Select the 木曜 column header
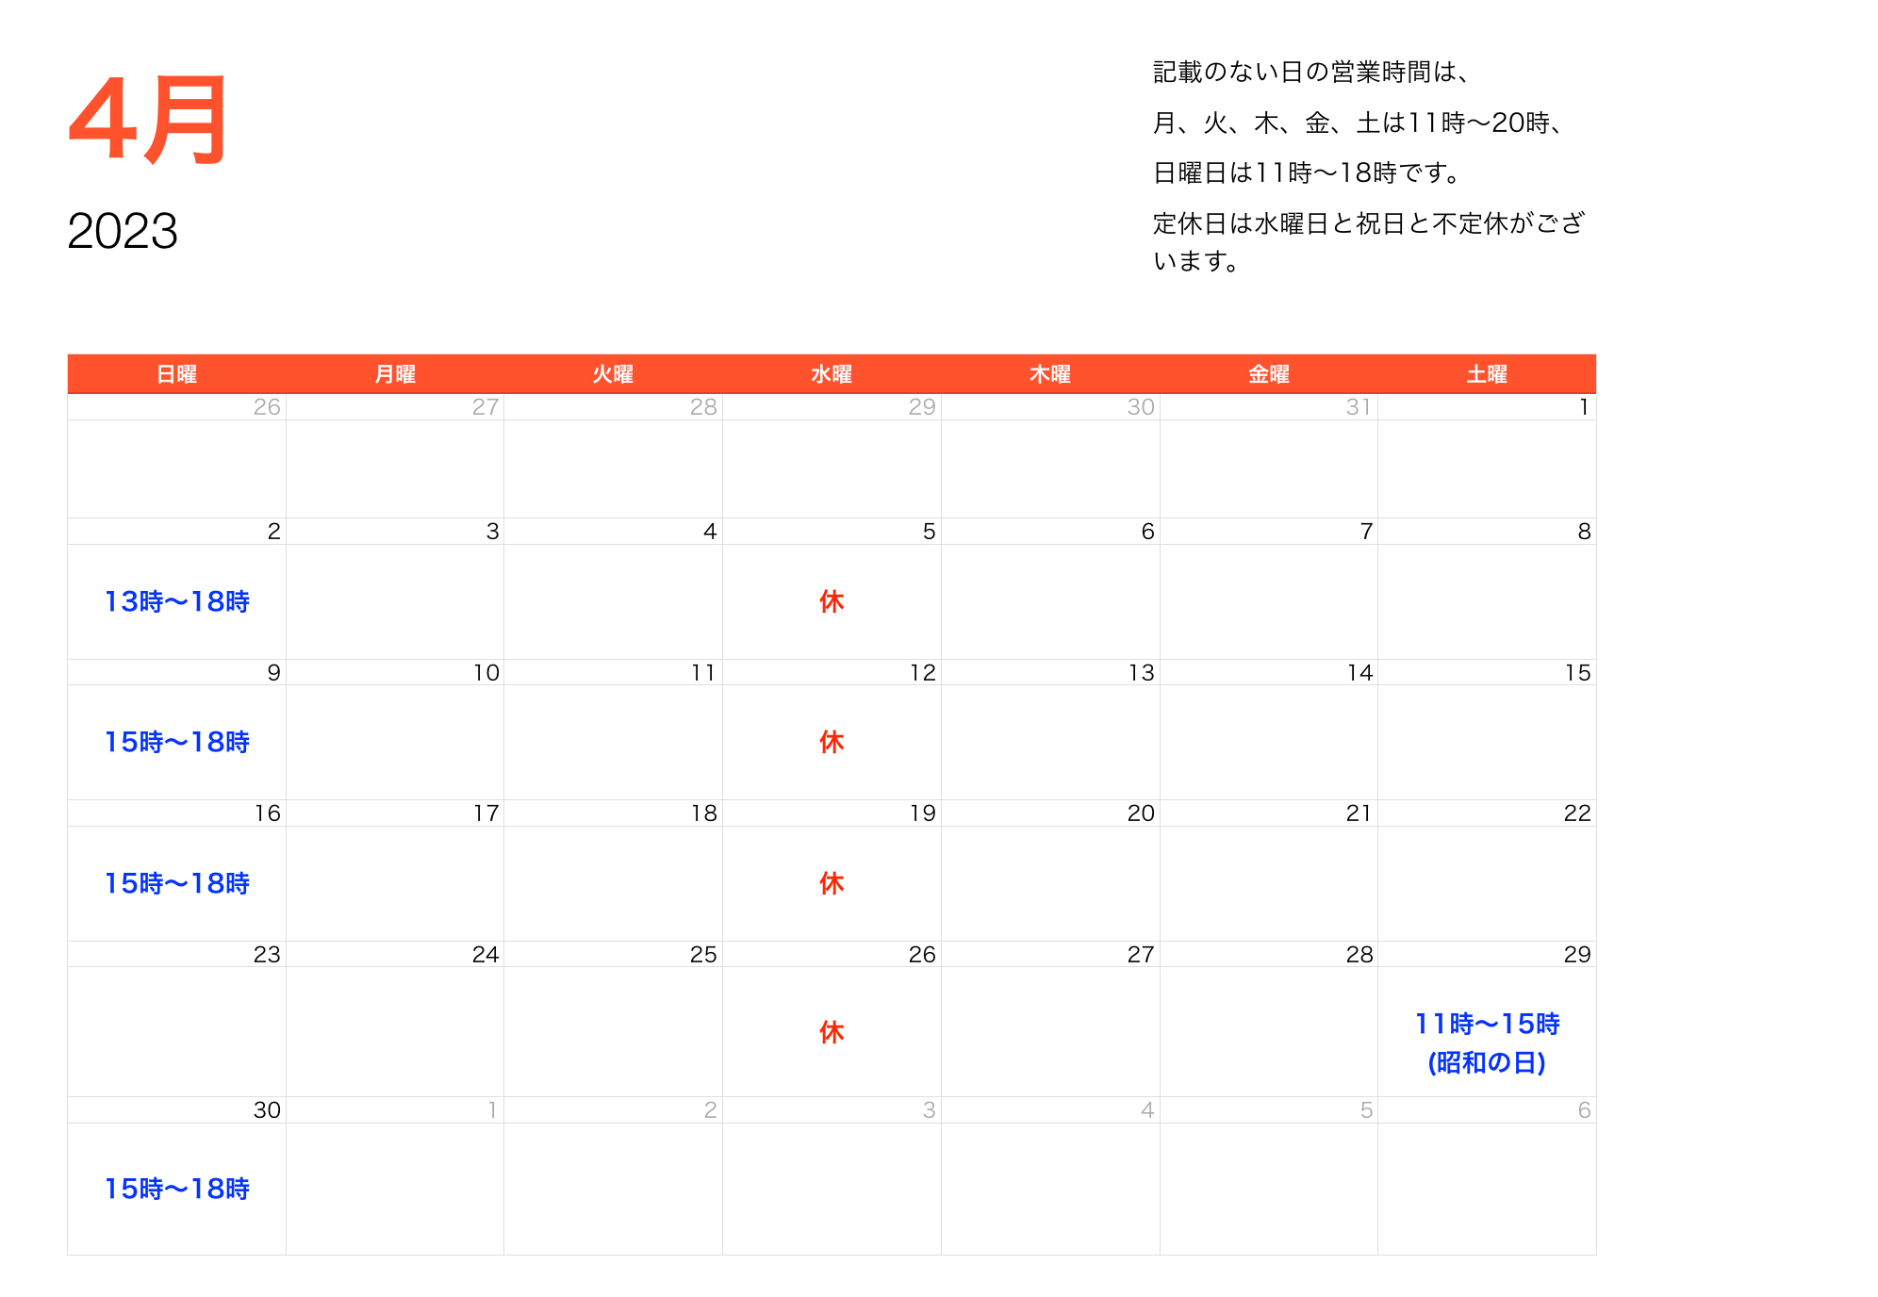Screen dimensions: 1878x1297 point(1050,374)
